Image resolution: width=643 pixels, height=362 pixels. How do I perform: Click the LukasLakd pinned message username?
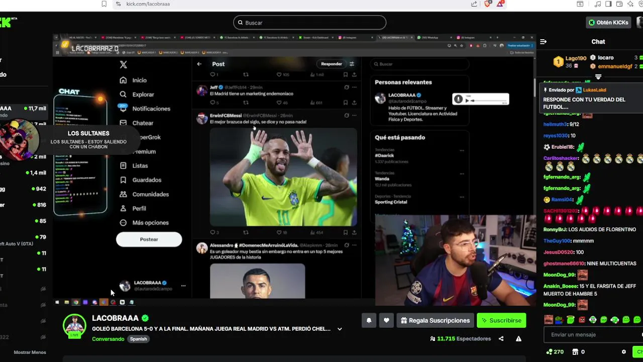(x=594, y=90)
